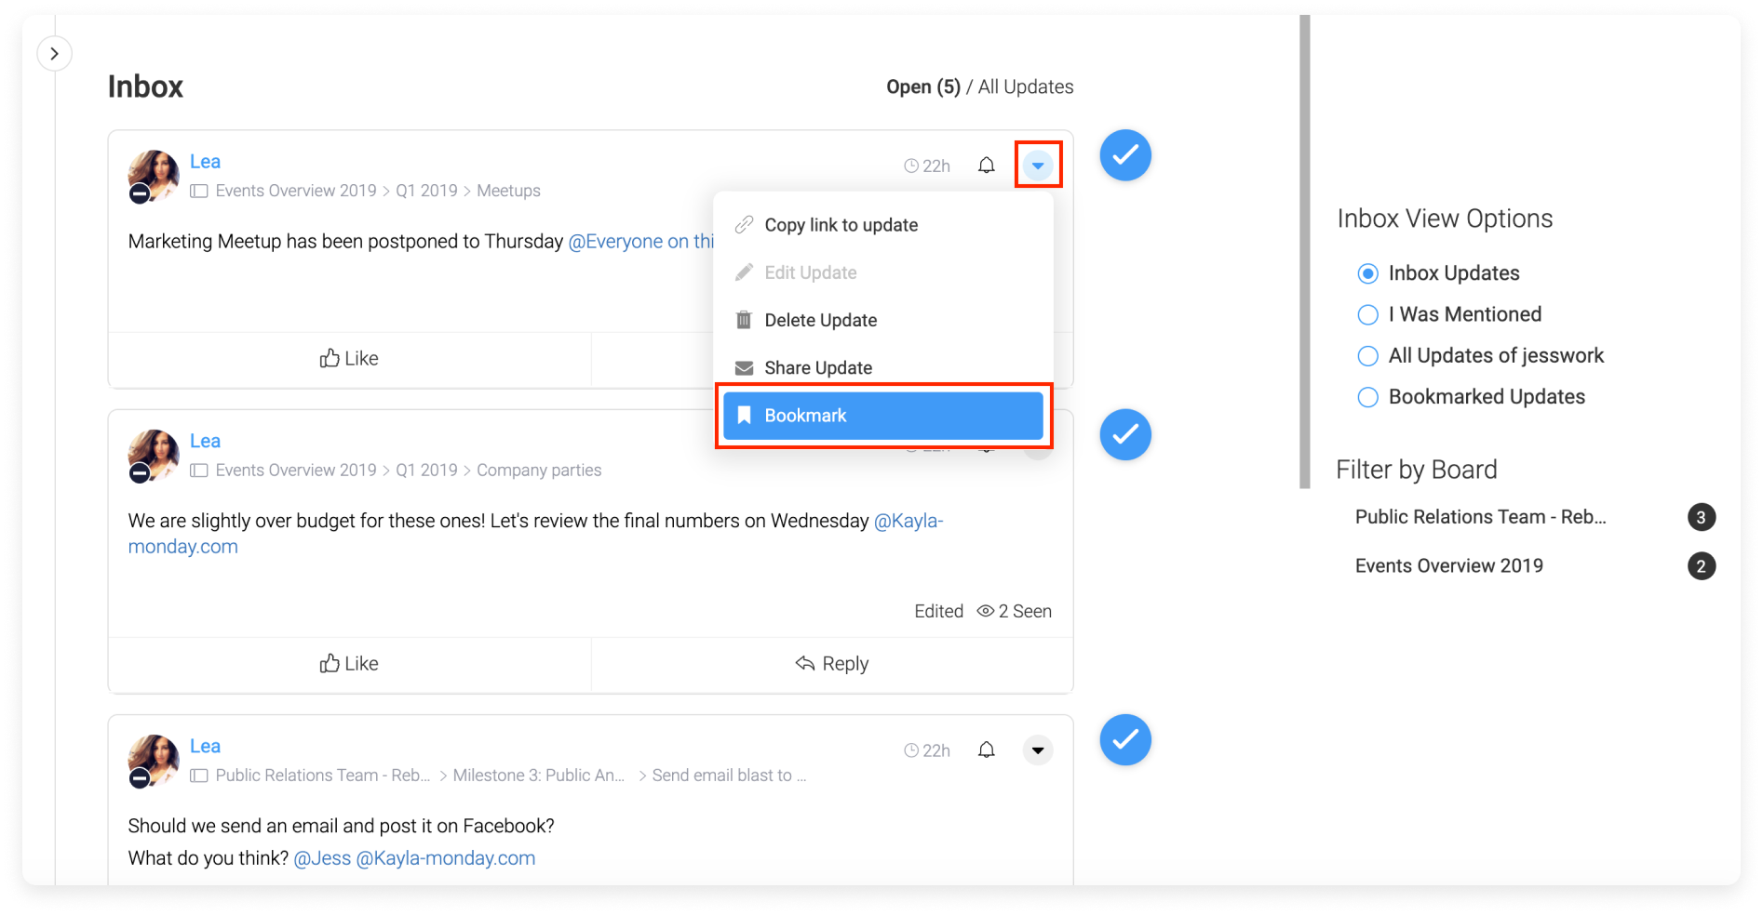Open the dropdown arrow on the email blast update
Screen dimensions: 1763x915
[x=1038, y=749]
